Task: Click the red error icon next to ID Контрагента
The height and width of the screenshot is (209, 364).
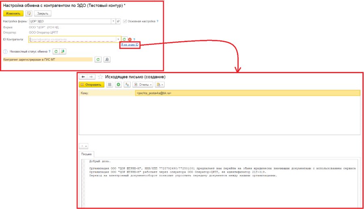Action: tap(130, 40)
